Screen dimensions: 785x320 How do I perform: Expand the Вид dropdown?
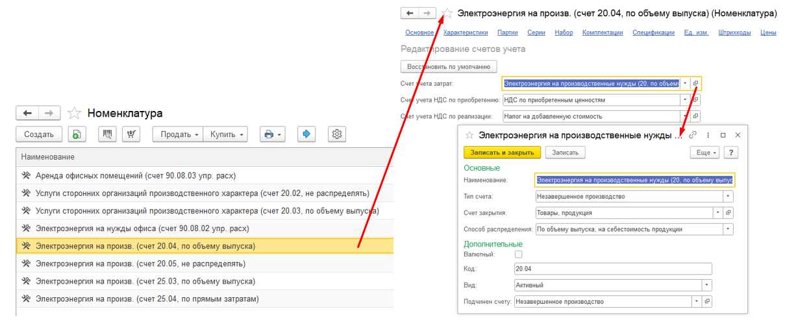pos(706,285)
